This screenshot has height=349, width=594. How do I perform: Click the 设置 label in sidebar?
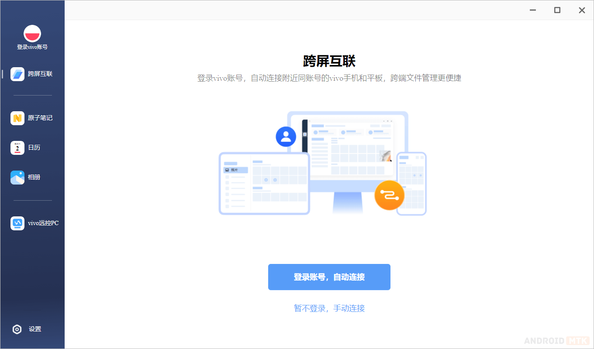(x=35, y=329)
